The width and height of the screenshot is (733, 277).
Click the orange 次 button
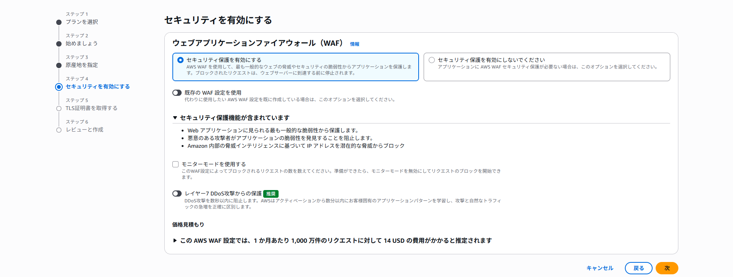(667, 268)
